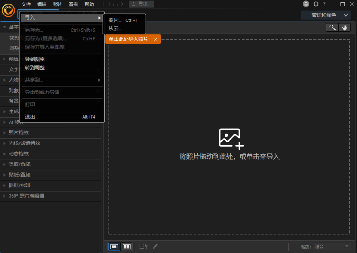357x253 pixels.
Task: Click the 导出 export button
Action: click(x=141, y=4)
